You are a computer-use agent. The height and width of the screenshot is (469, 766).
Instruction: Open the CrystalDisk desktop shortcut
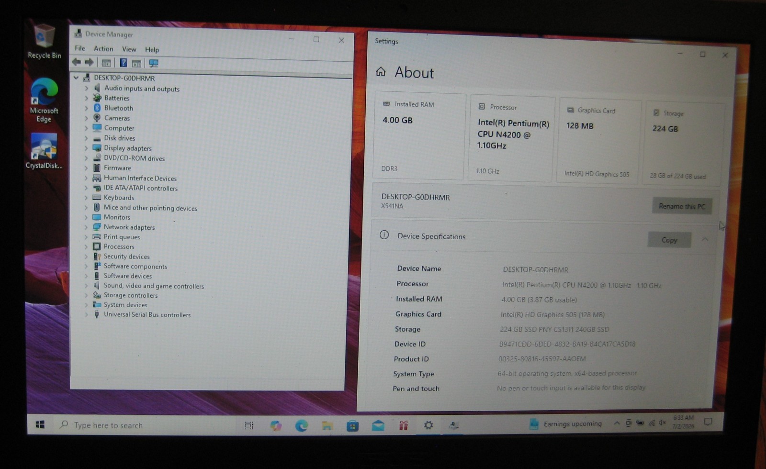point(44,151)
